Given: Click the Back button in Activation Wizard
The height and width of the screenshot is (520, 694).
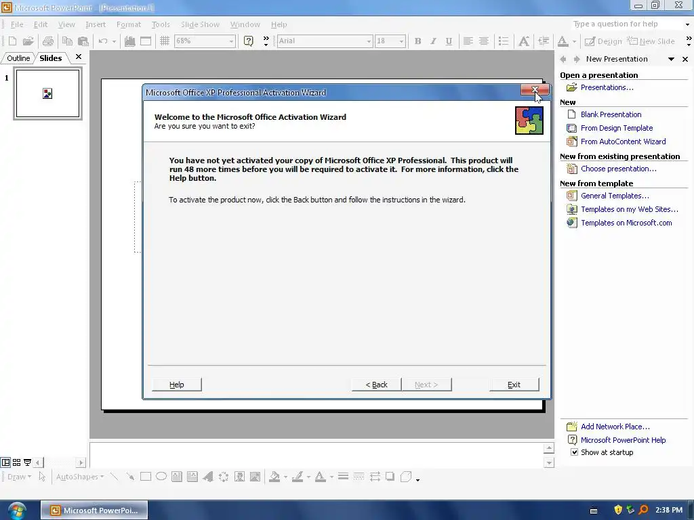Looking at the screenshot, I should [377, 385].
